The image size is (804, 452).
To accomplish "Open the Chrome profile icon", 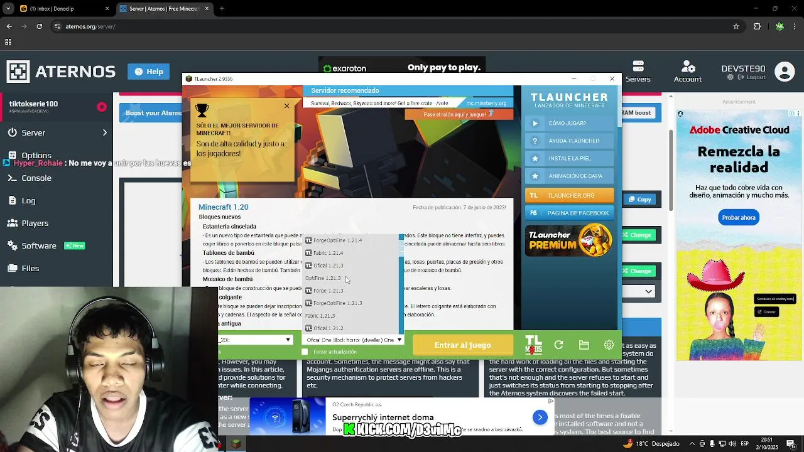I will point(780,26).
